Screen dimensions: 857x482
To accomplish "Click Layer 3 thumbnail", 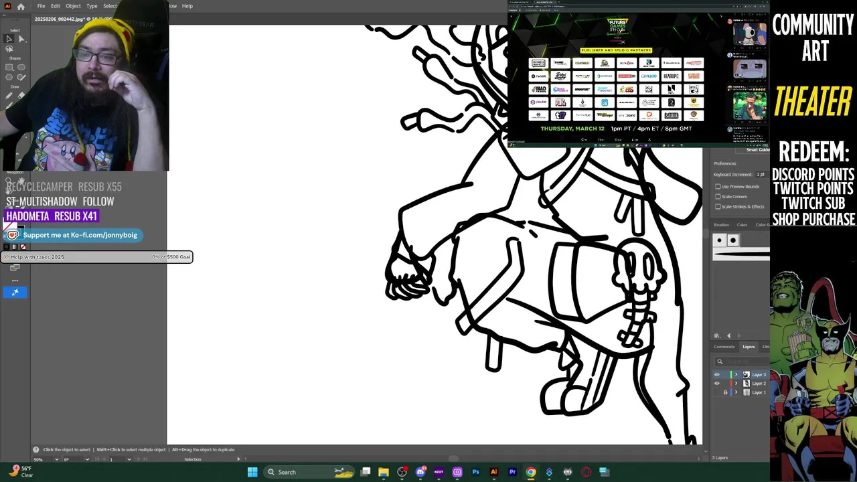I will tap(747, 375).
